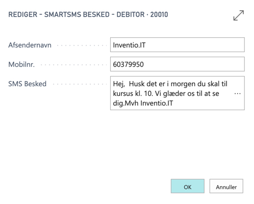Screen dimensions: 254x204
Task: Select the Afsendernavn field label
Action: pos(30,45)
